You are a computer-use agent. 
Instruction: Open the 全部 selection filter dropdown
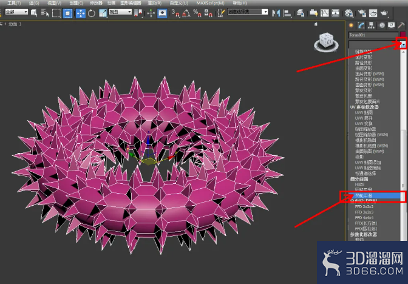click(16, 12)
